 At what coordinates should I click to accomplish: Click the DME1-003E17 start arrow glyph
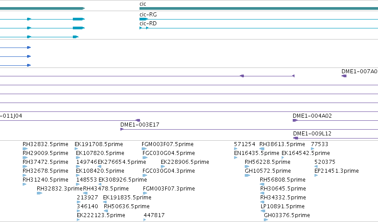(x=122, y=129)
